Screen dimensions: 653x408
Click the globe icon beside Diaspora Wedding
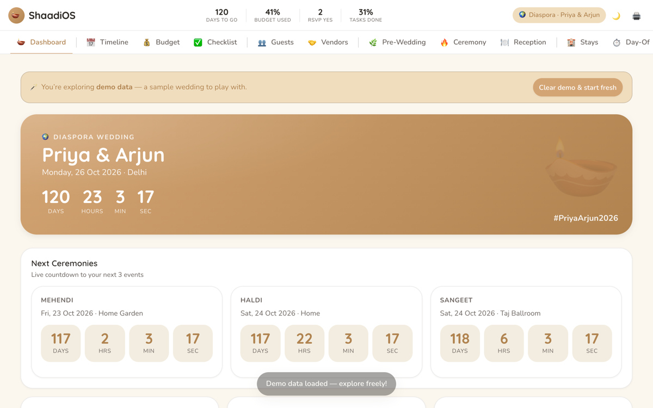tap(46, 137)
